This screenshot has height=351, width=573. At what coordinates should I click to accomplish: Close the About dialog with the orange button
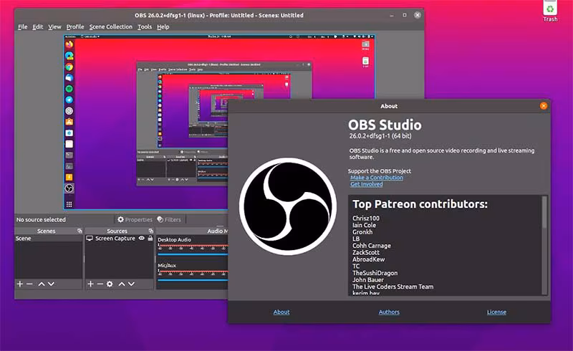(x=544, y=106)
